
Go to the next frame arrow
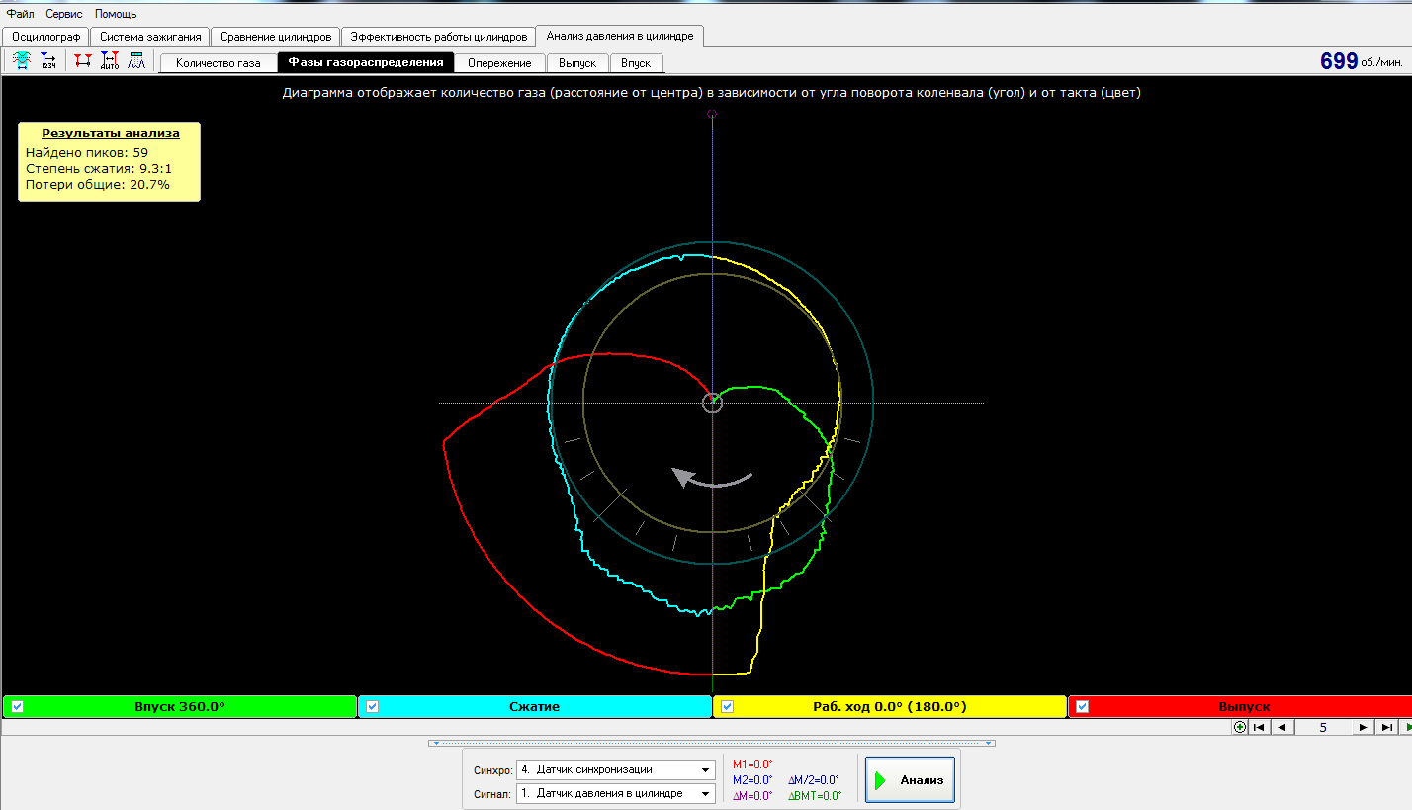tap(1363, 727)
